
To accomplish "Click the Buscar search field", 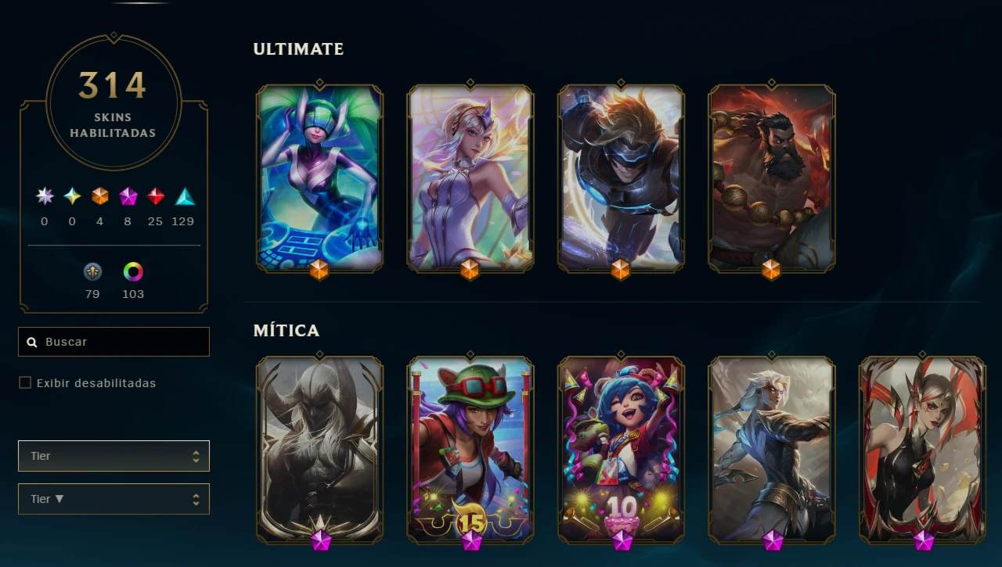I will 114,342.
